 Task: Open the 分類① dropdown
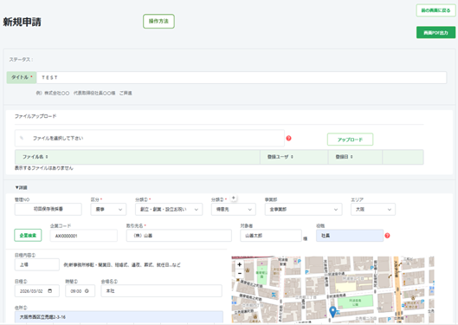pos(169,209)
